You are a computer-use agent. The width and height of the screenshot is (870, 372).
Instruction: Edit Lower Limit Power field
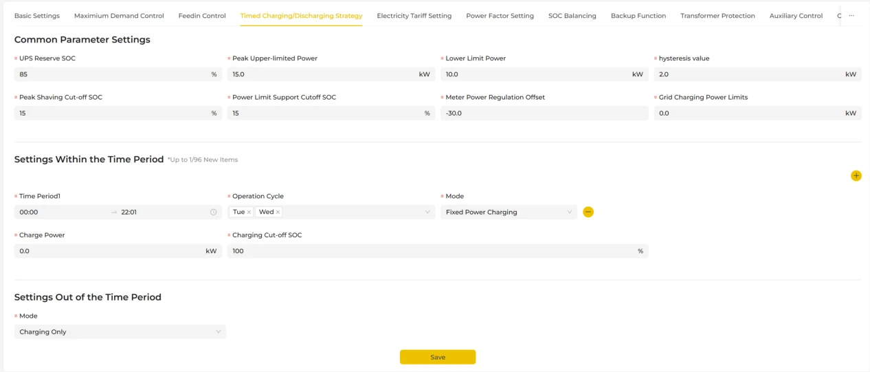point(544,74)
